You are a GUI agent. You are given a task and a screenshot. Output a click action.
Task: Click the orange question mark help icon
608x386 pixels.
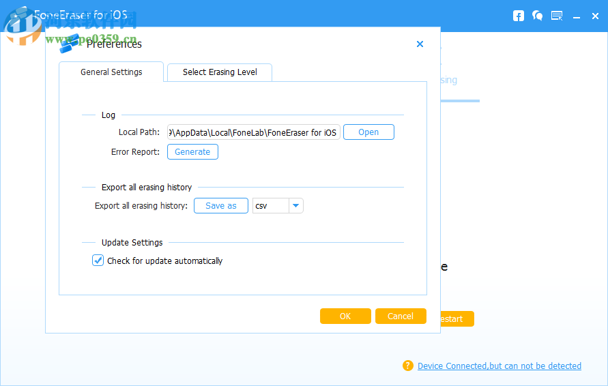(408, 366)
